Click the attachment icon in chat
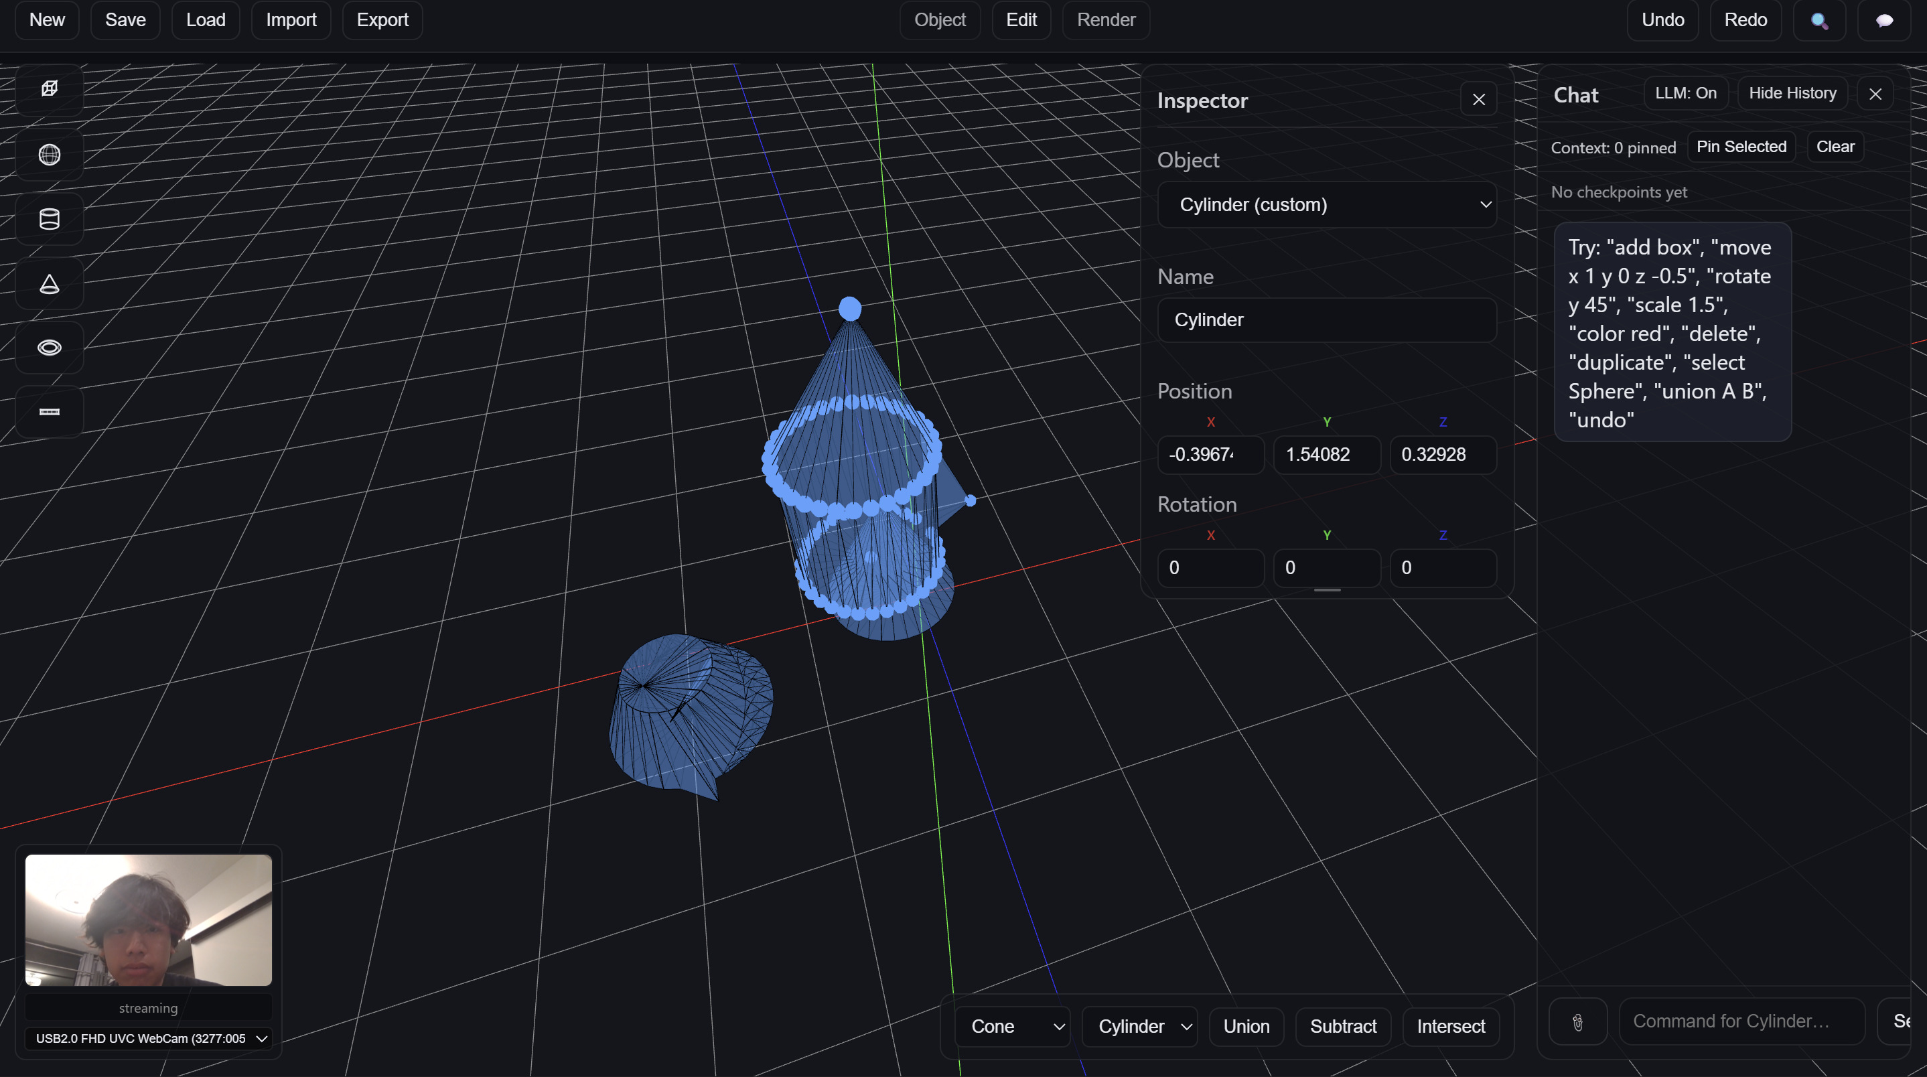 click(1577, 1021)
